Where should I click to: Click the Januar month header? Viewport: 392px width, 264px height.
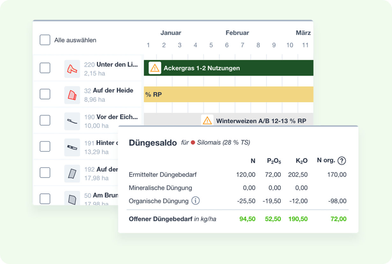(x=171, y=33)
